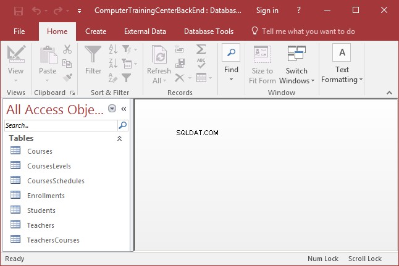Click the Tell me what you want to do box

[303, 31]
